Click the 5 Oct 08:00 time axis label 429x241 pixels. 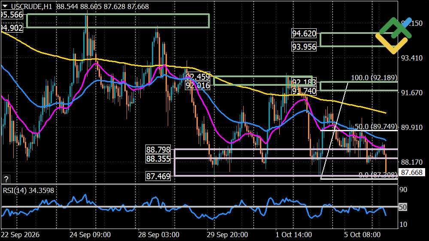(362, 235)
